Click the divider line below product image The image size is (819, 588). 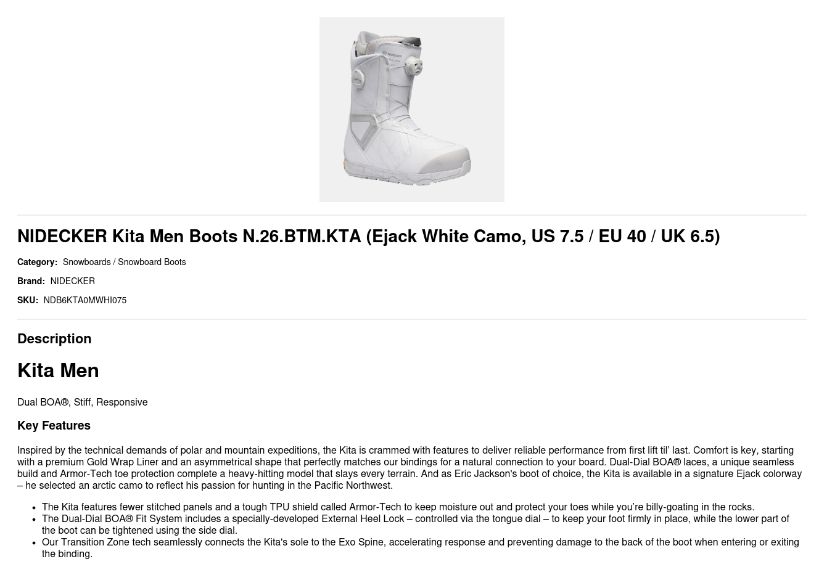tap(411, 215)
